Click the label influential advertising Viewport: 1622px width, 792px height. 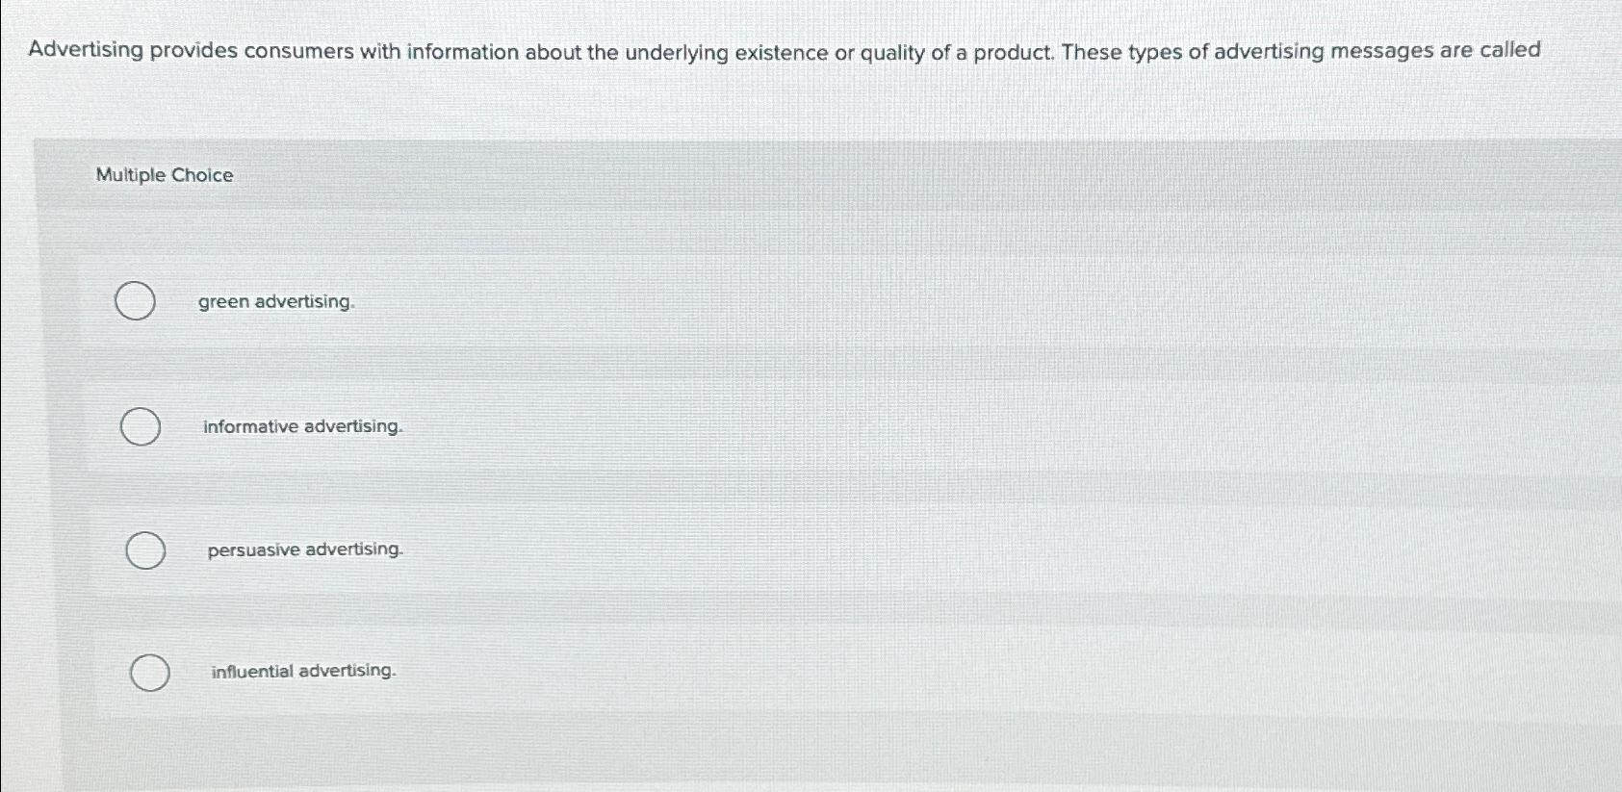[x=303, y=671]
